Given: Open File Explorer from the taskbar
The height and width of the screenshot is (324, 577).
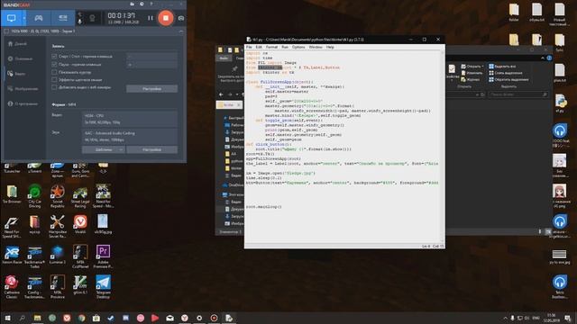Looking at the screenshot, I should click(x=37, y=318).
